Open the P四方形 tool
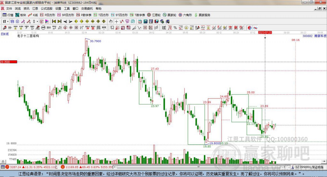This screenshot has height=177, width=327. (48, 15)
